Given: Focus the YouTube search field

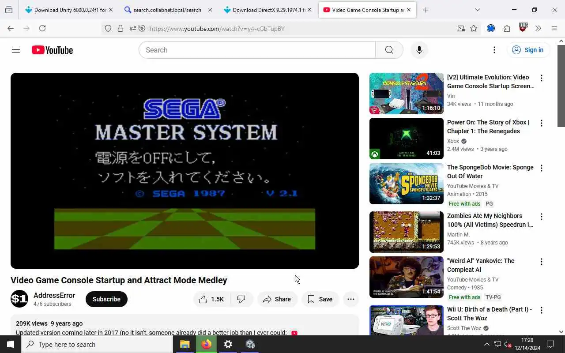Looking at the screenshot, I should coord(257,50).
